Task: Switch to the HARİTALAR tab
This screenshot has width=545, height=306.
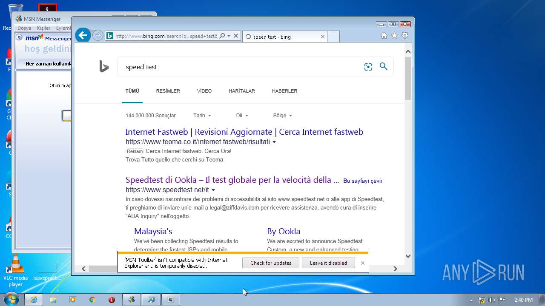Action: [x=242, y=91]
